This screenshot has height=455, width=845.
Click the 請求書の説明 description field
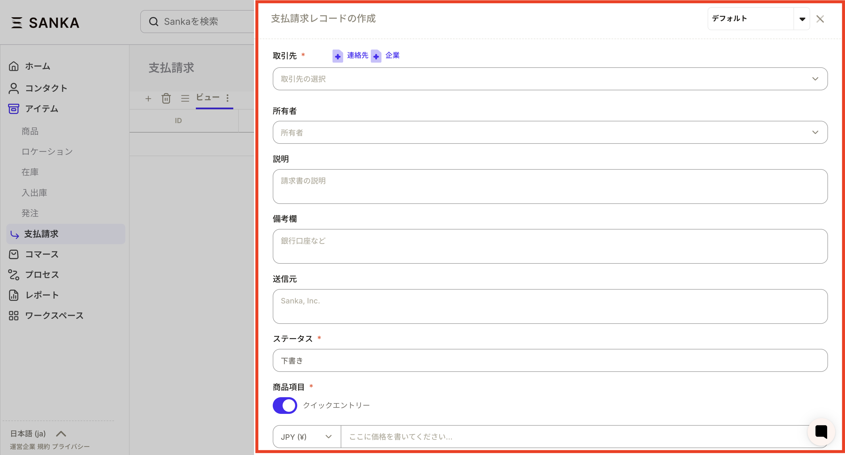[x=550, y=186]
